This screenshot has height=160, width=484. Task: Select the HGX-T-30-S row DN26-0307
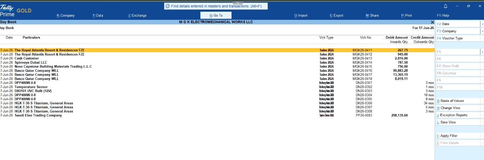[x=217, y=107]
